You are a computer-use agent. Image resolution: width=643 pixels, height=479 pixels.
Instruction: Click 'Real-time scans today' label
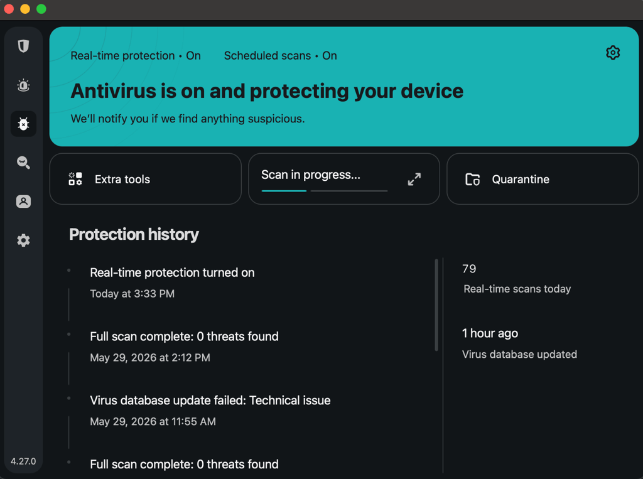[x=517, y=289]
